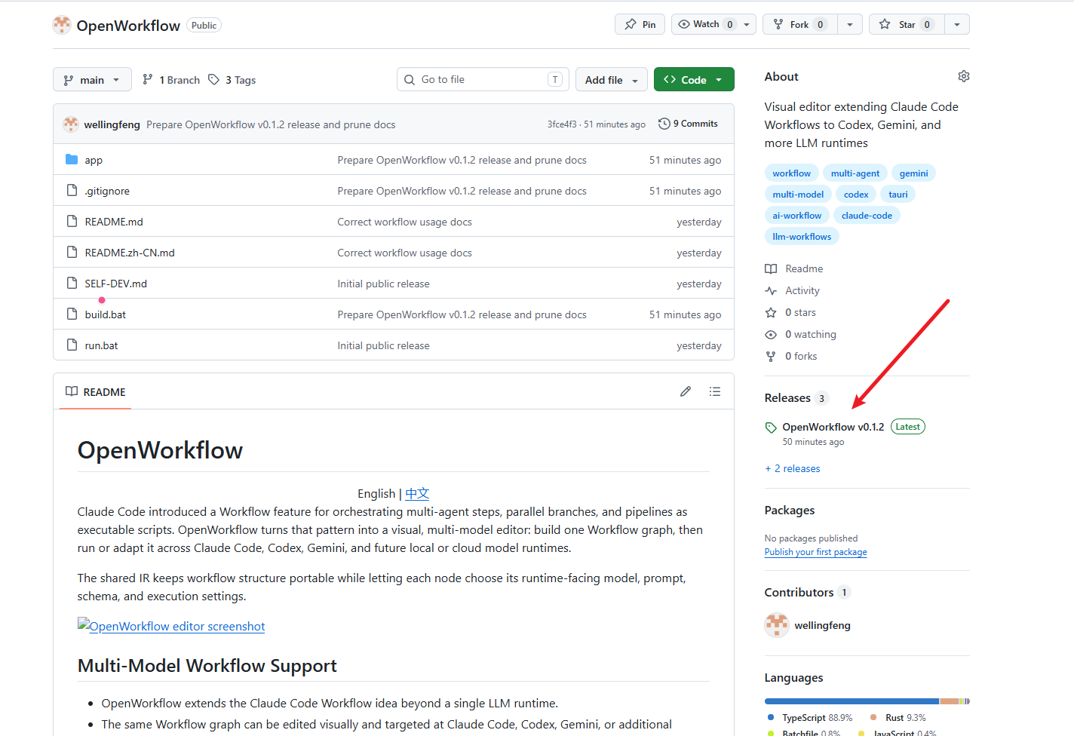
Task: Open the app folder
Action: click(x=94, y=160)
